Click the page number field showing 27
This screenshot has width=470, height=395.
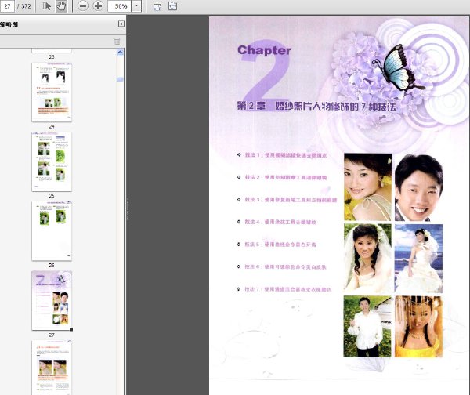click(7, 6)
